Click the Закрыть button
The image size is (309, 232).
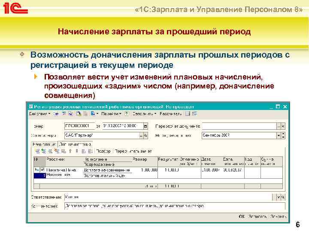[x=278, y=217]
